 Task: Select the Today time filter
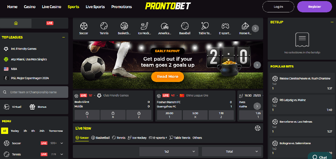tap(15, 131)
